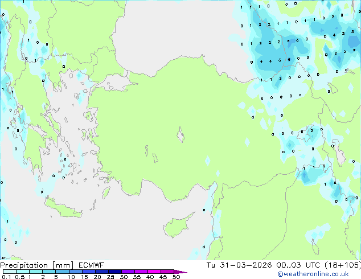Click the island of Rhodes on map
The image size is (361, 279).
[106, 192]
